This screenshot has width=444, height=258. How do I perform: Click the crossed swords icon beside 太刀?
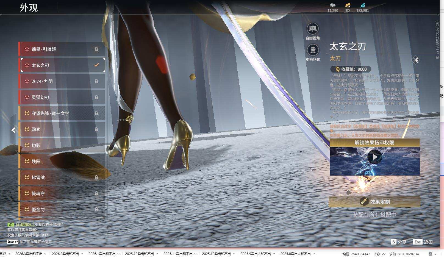(x=416, y=60)
